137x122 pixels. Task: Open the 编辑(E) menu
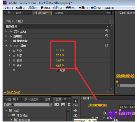(x=21, y=8)
